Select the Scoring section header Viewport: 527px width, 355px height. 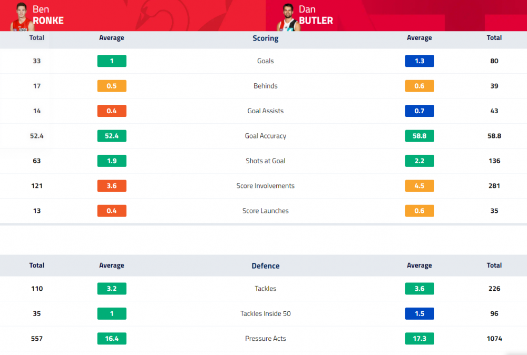click(x=265, y=38)
